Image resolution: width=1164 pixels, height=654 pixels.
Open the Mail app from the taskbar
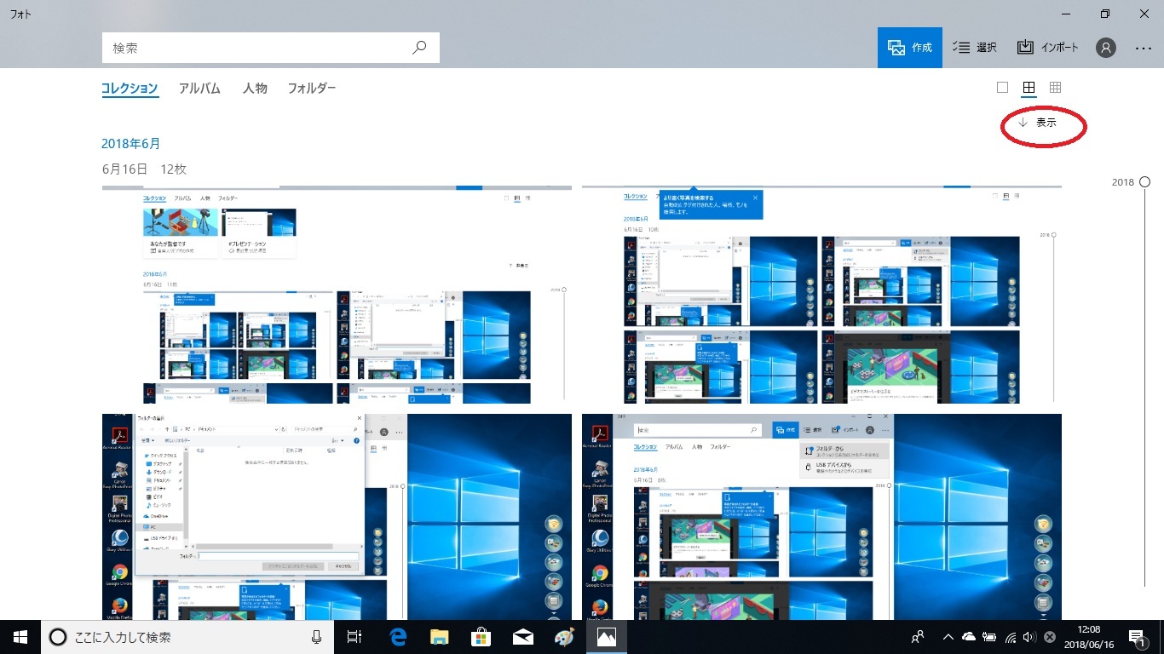tap(522, 637)
